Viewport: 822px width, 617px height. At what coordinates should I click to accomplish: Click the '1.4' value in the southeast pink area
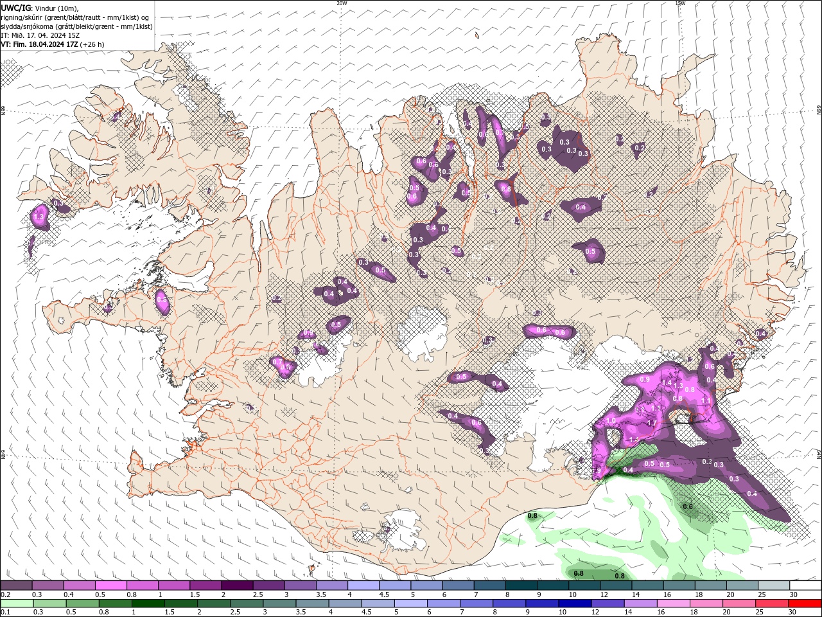[x=667, y=382]
